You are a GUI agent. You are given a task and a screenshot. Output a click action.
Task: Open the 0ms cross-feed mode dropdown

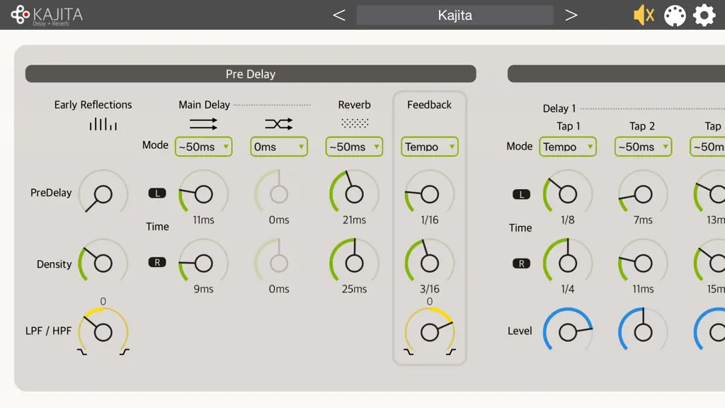[x=279, y=147]
